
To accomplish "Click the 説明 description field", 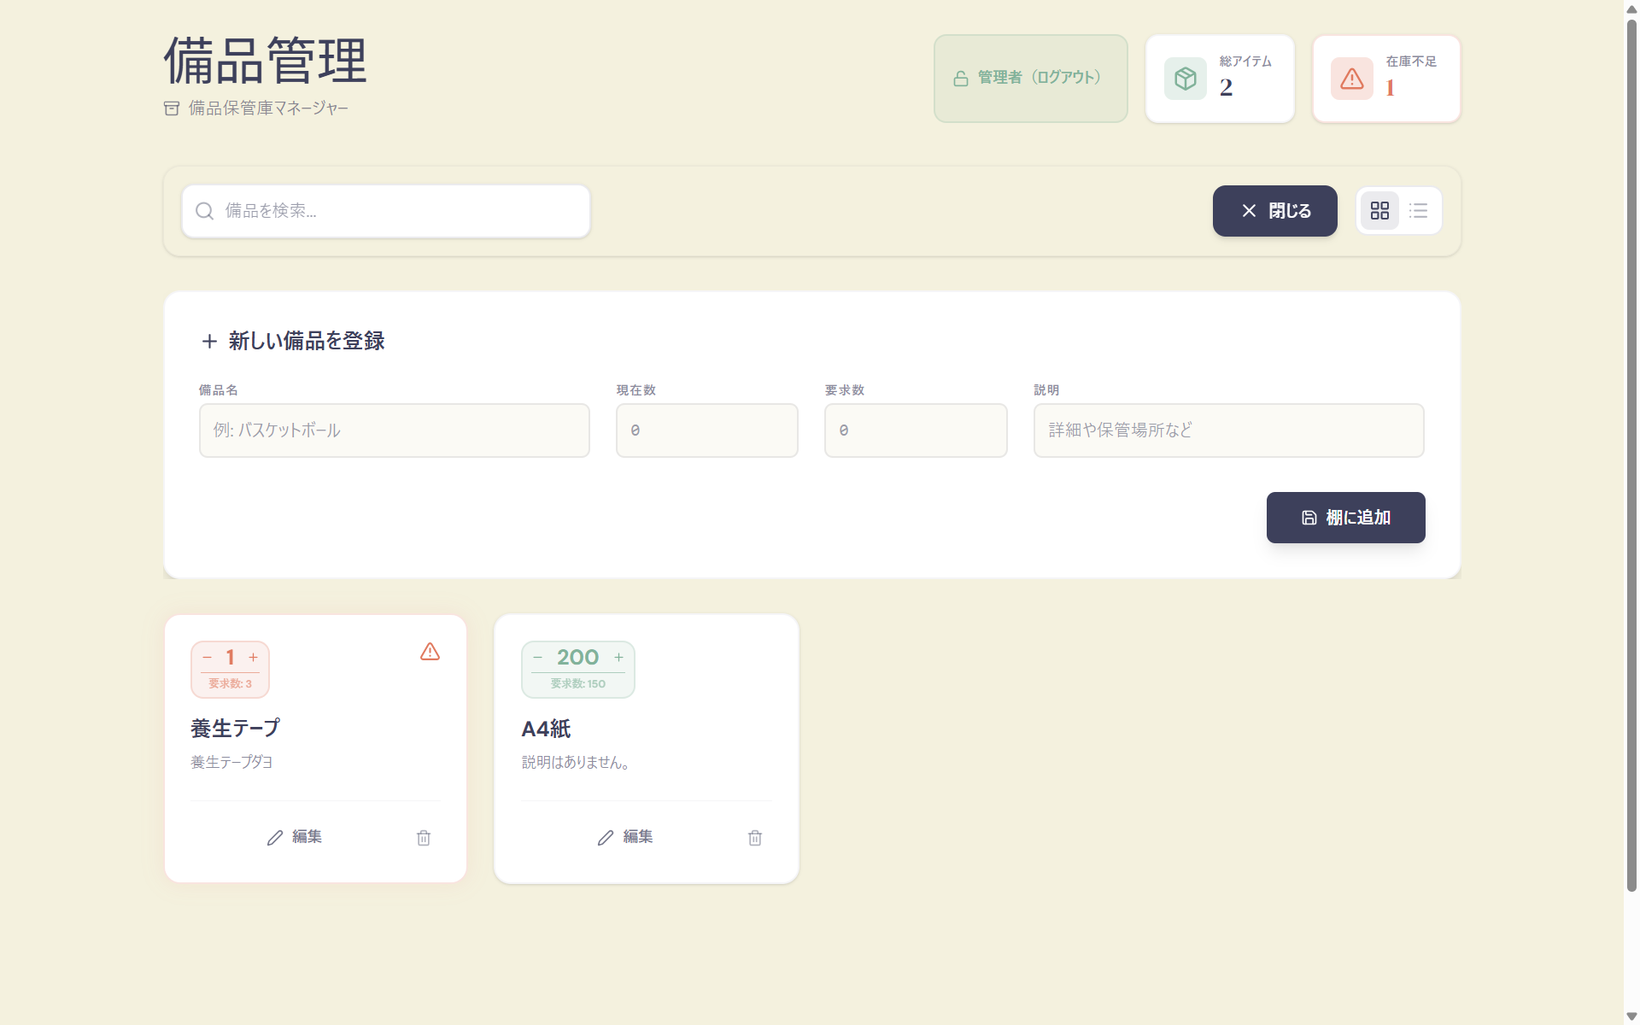I will 1228,430.
